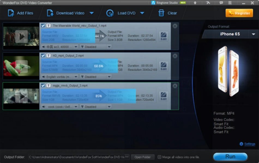Image resolution: width=259 pixels, height=163 pixels.
Task: Open the audio track dropdown showing ac3 48000
Action: click(59, 46)
